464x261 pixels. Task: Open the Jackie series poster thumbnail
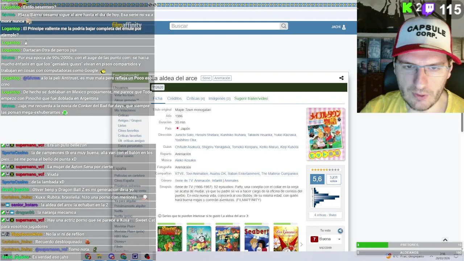coord(228,239)
